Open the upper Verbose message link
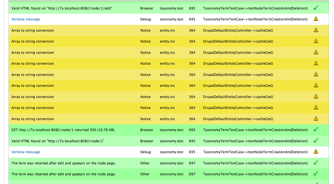 [26, 19]
